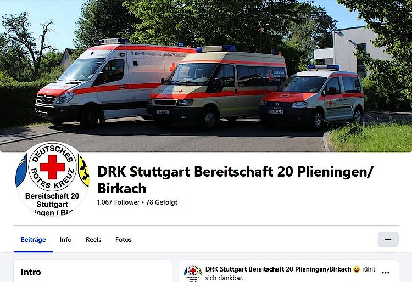Click the page name link in post header
Screen dimensions: 412x282
point(279,269)
